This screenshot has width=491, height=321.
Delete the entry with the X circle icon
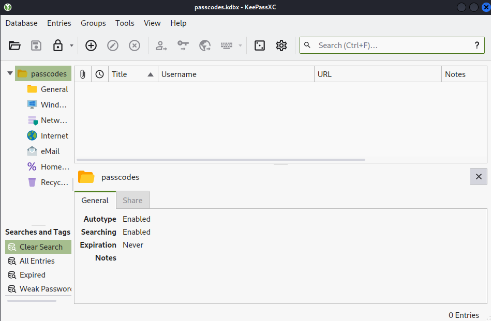(135, 45)
